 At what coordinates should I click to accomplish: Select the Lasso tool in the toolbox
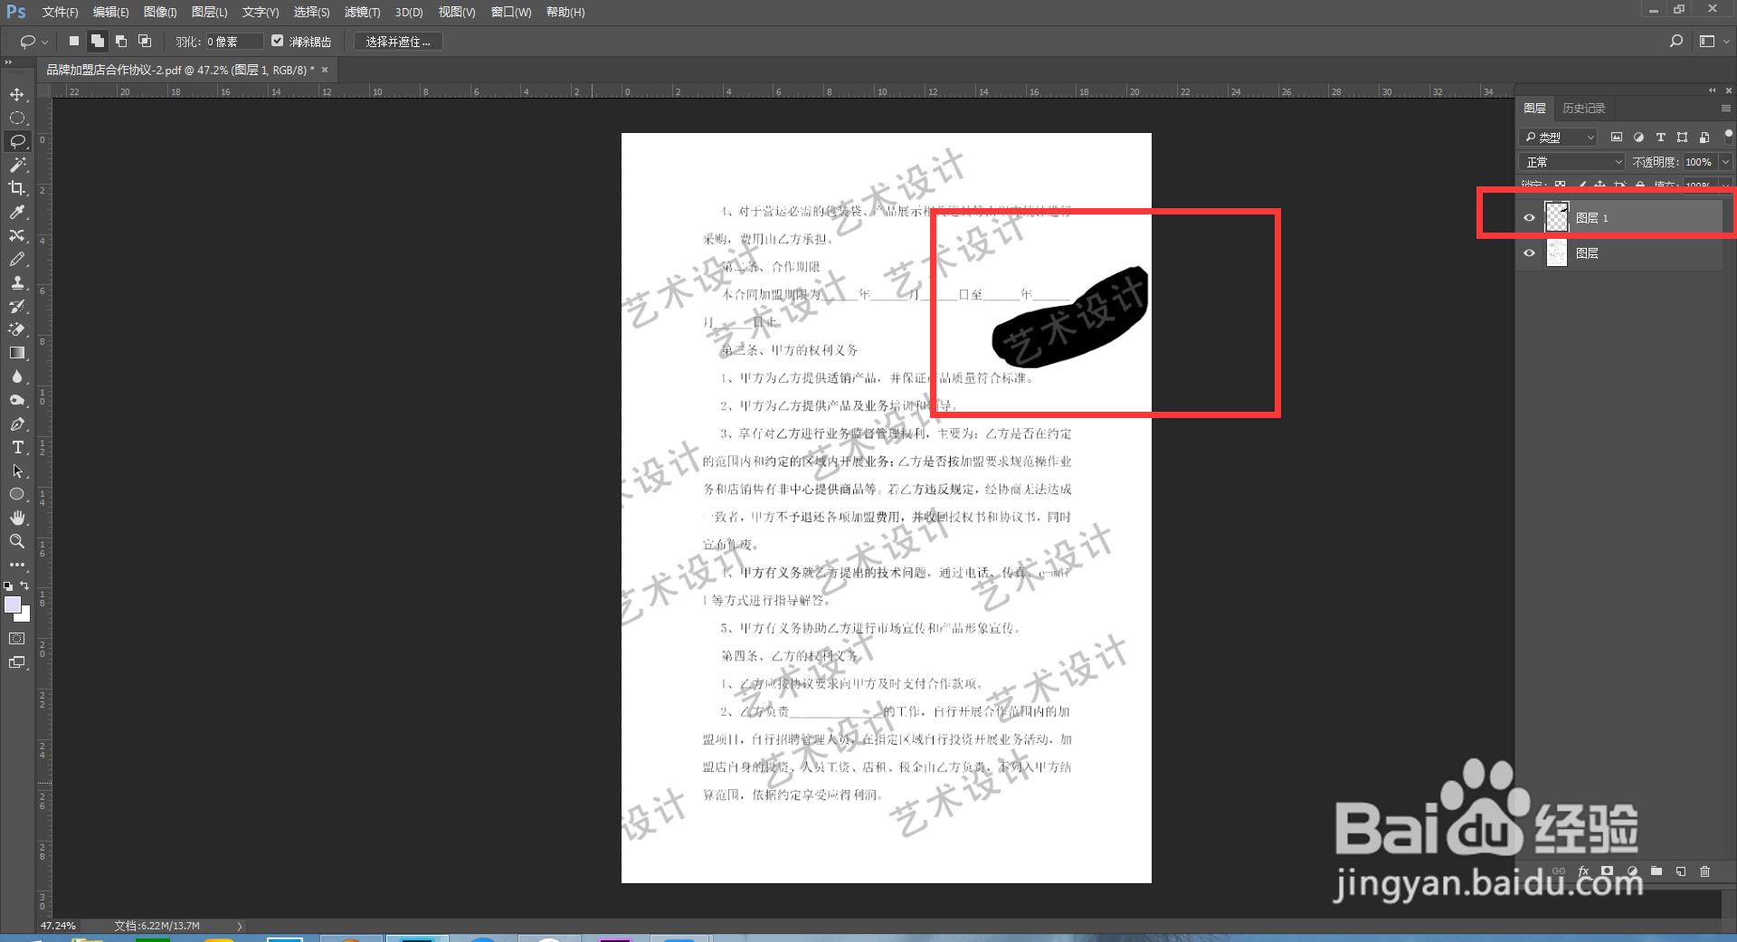[17, 141]
